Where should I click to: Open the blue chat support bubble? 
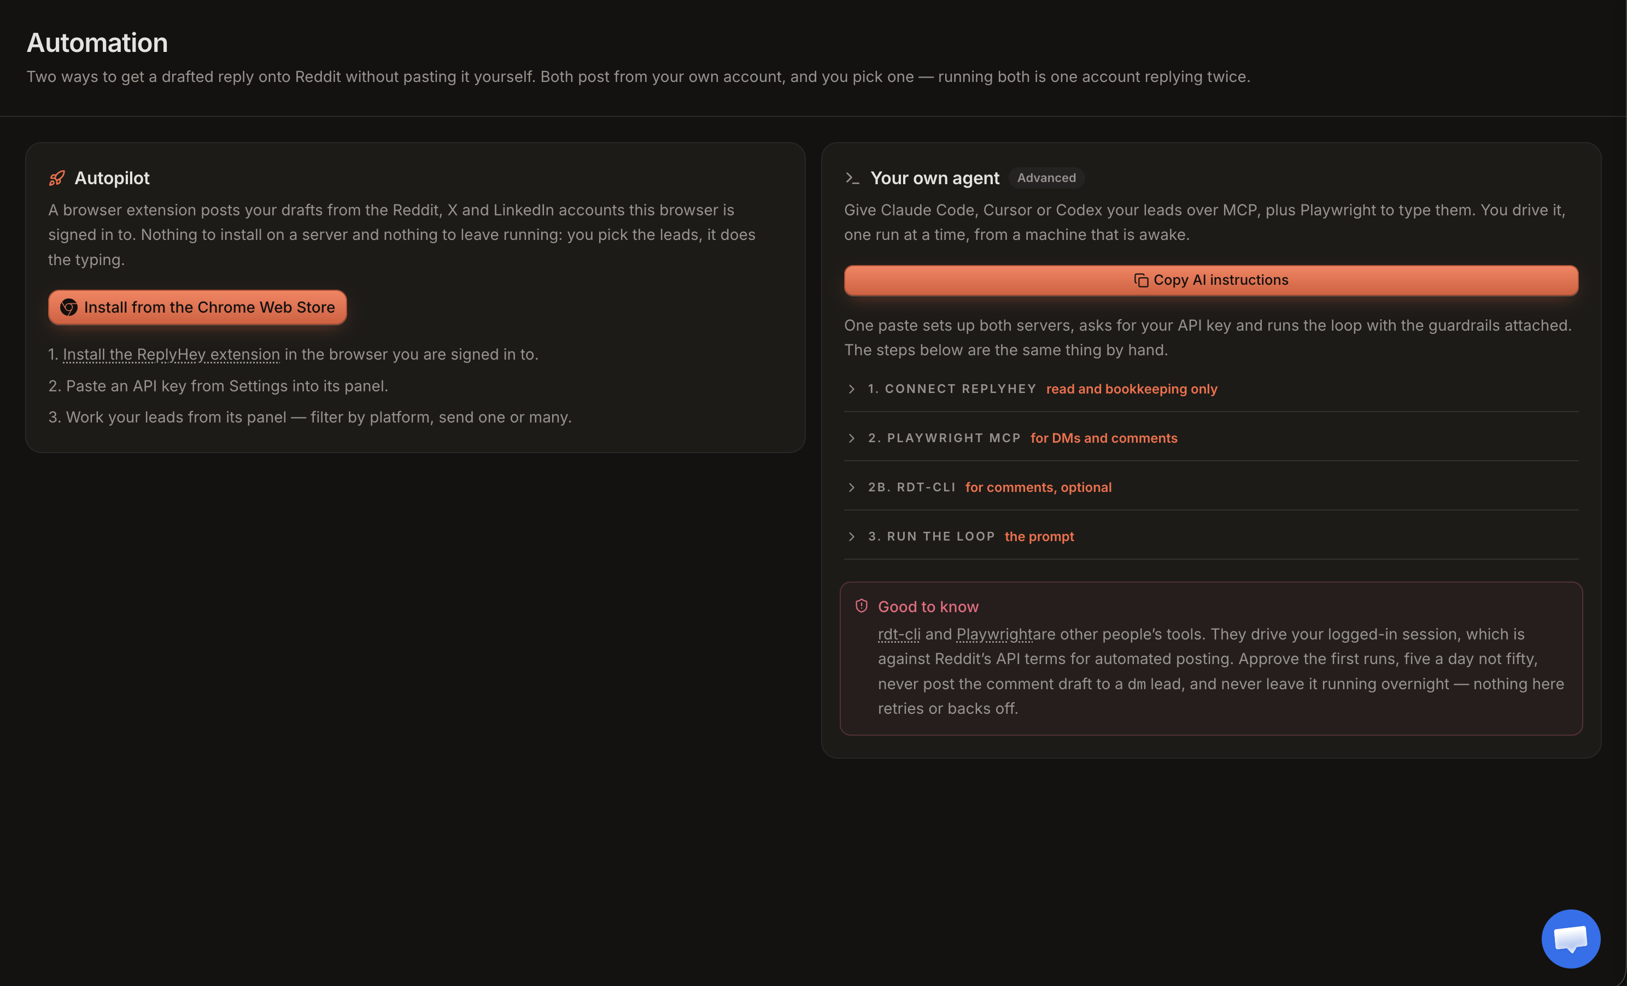[x=1571, y=938]
